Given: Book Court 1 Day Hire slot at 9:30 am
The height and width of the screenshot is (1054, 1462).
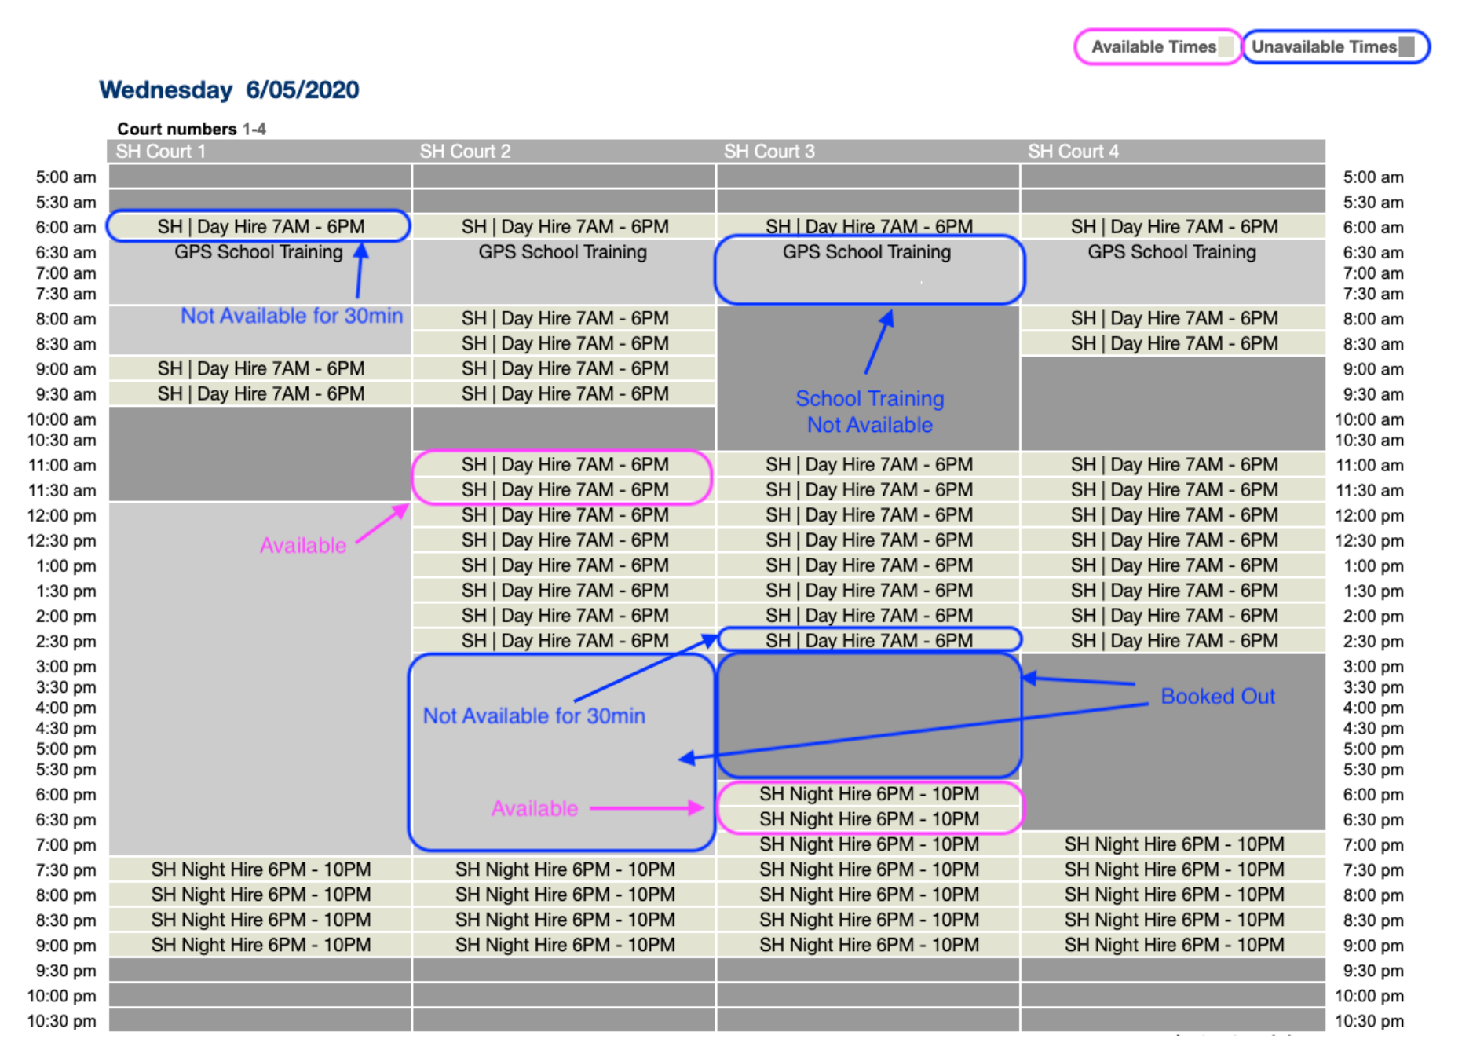Looking at the screenshot, I should 260,393.
